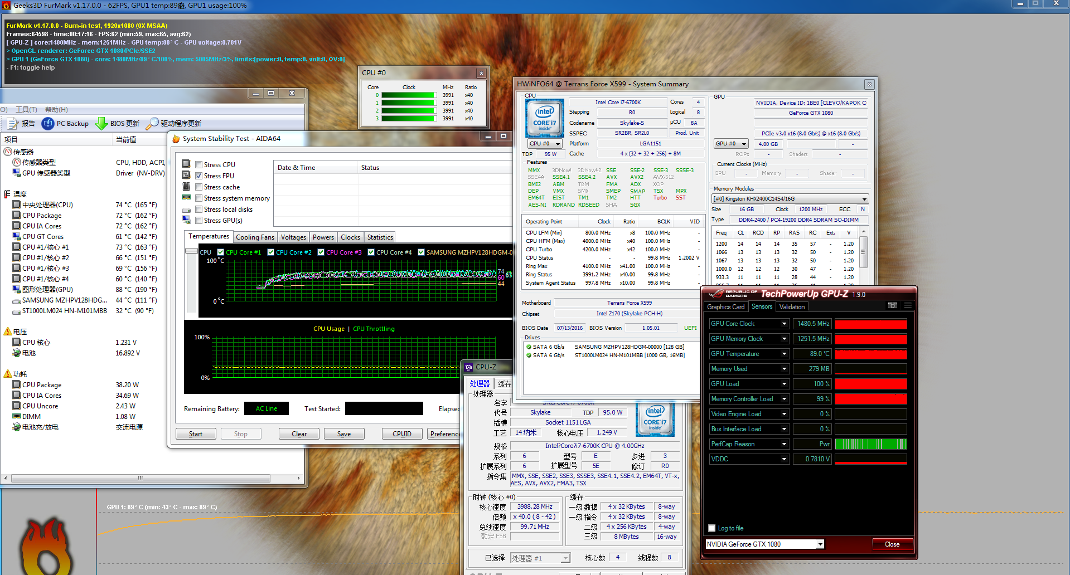The height and width of the screenshot is (575, 1070).
Task: Click the battery icon next to 电池
Action: (17, 353)
